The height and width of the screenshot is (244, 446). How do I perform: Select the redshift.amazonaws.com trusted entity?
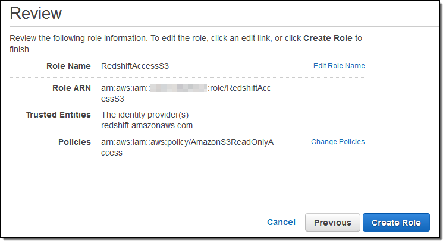147,125
